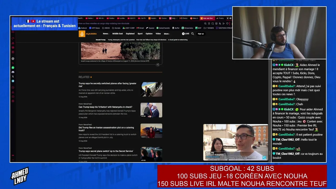The width and height of the screenshot is (336, 189).
Task: Open the Opinion section
Action: click(x=149, y=34)
